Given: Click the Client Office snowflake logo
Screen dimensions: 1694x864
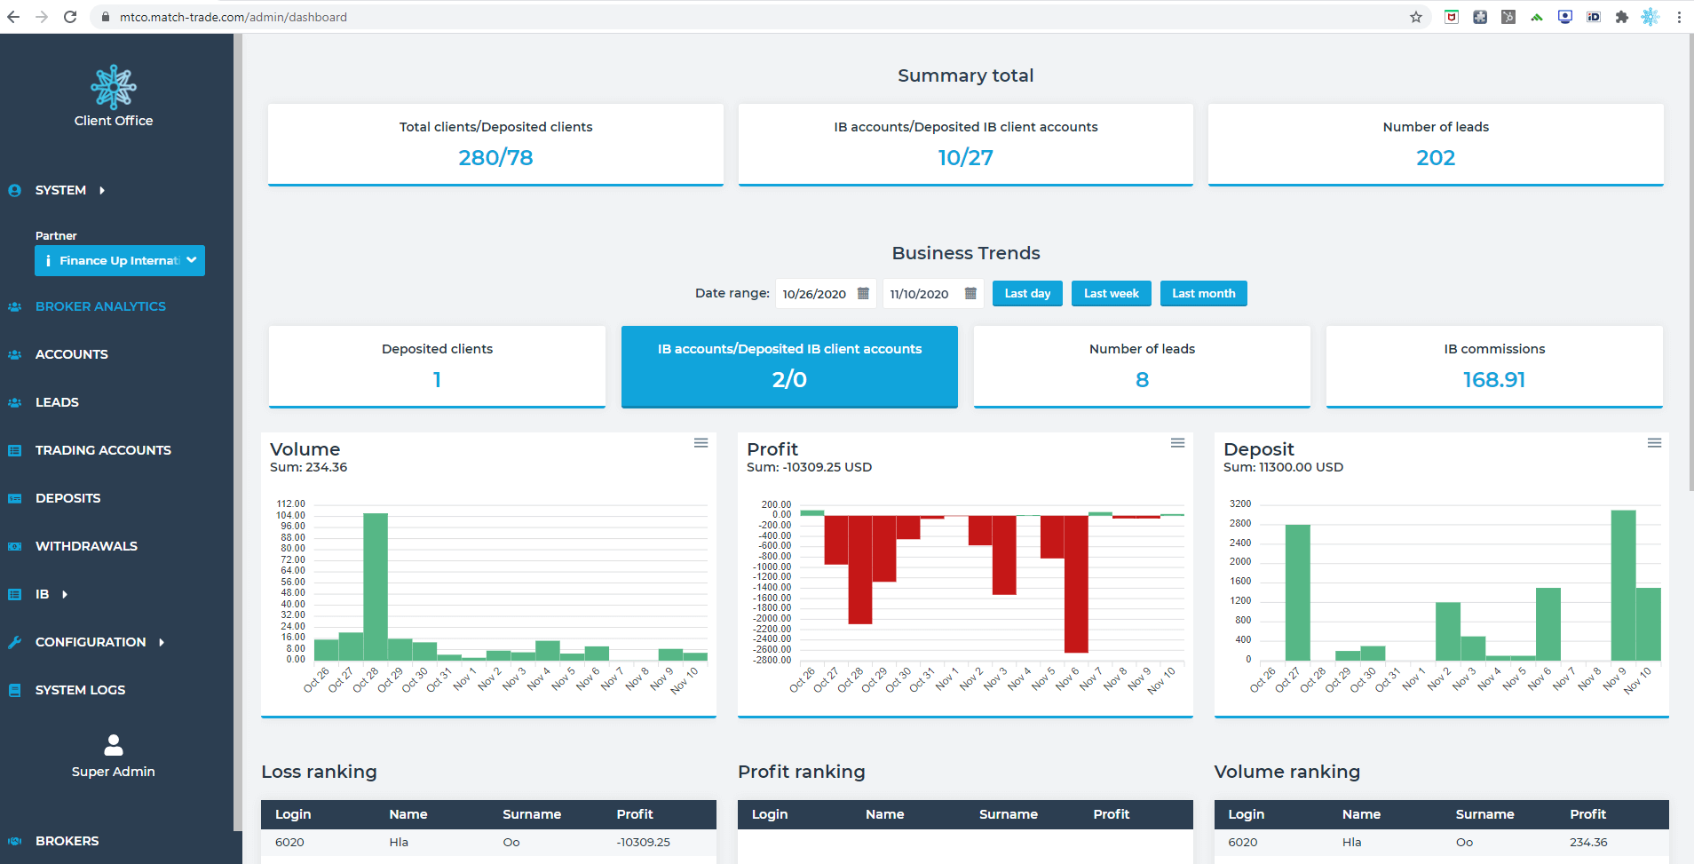Looking at the screenshot, I should coord(113,86).
